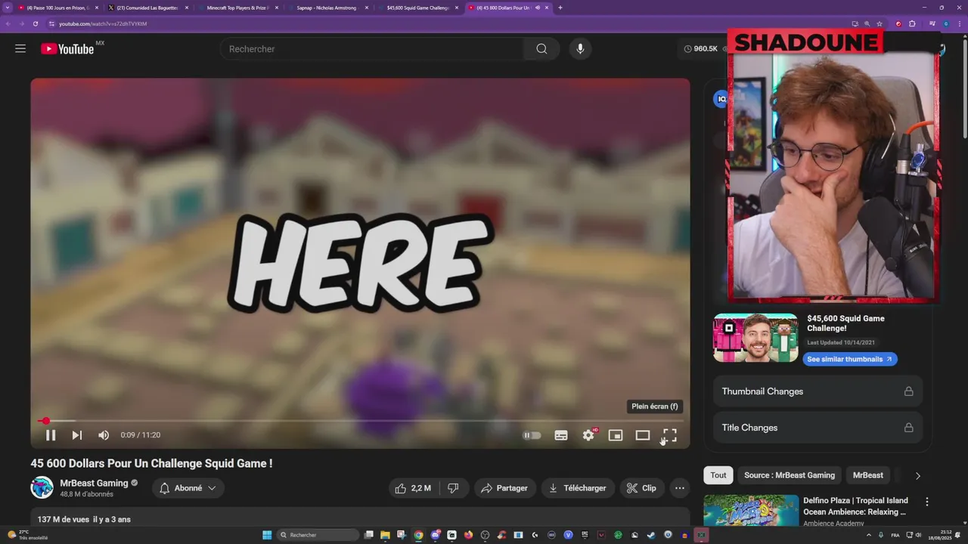Open the player settings gear
This screenshot has width=968, height=544.
[x=588, y=435]
